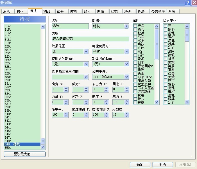Decrease the 力量 F value

66,103
